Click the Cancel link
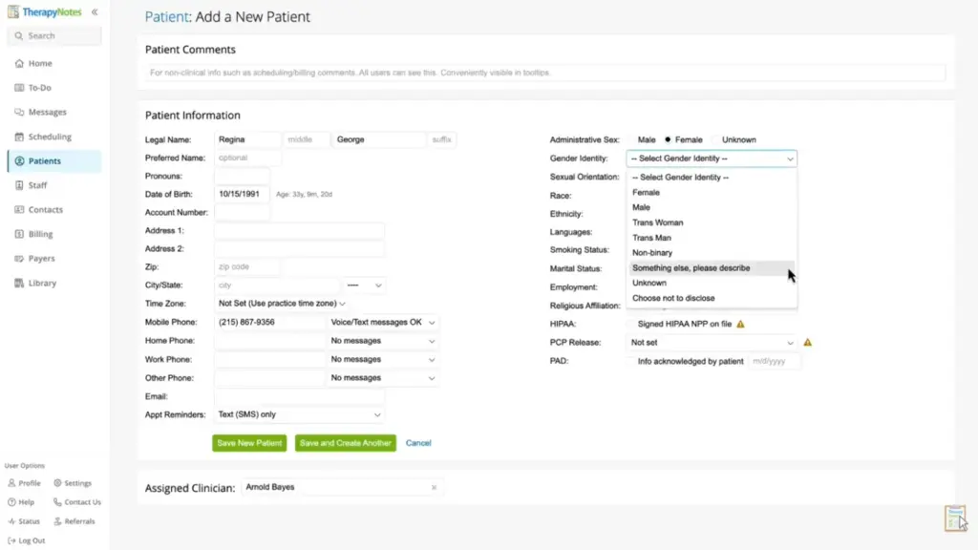Screen dimensions: 978x550 click(x=418, y=443)
